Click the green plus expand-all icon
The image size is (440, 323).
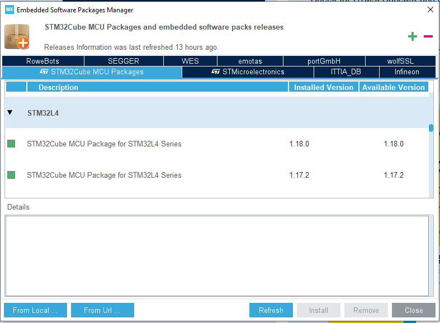point(413,36)
